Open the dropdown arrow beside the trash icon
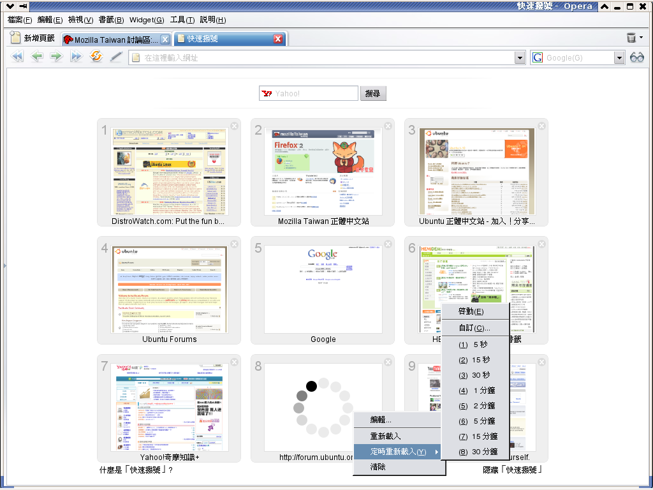The image size is (653, 490). 642,38
